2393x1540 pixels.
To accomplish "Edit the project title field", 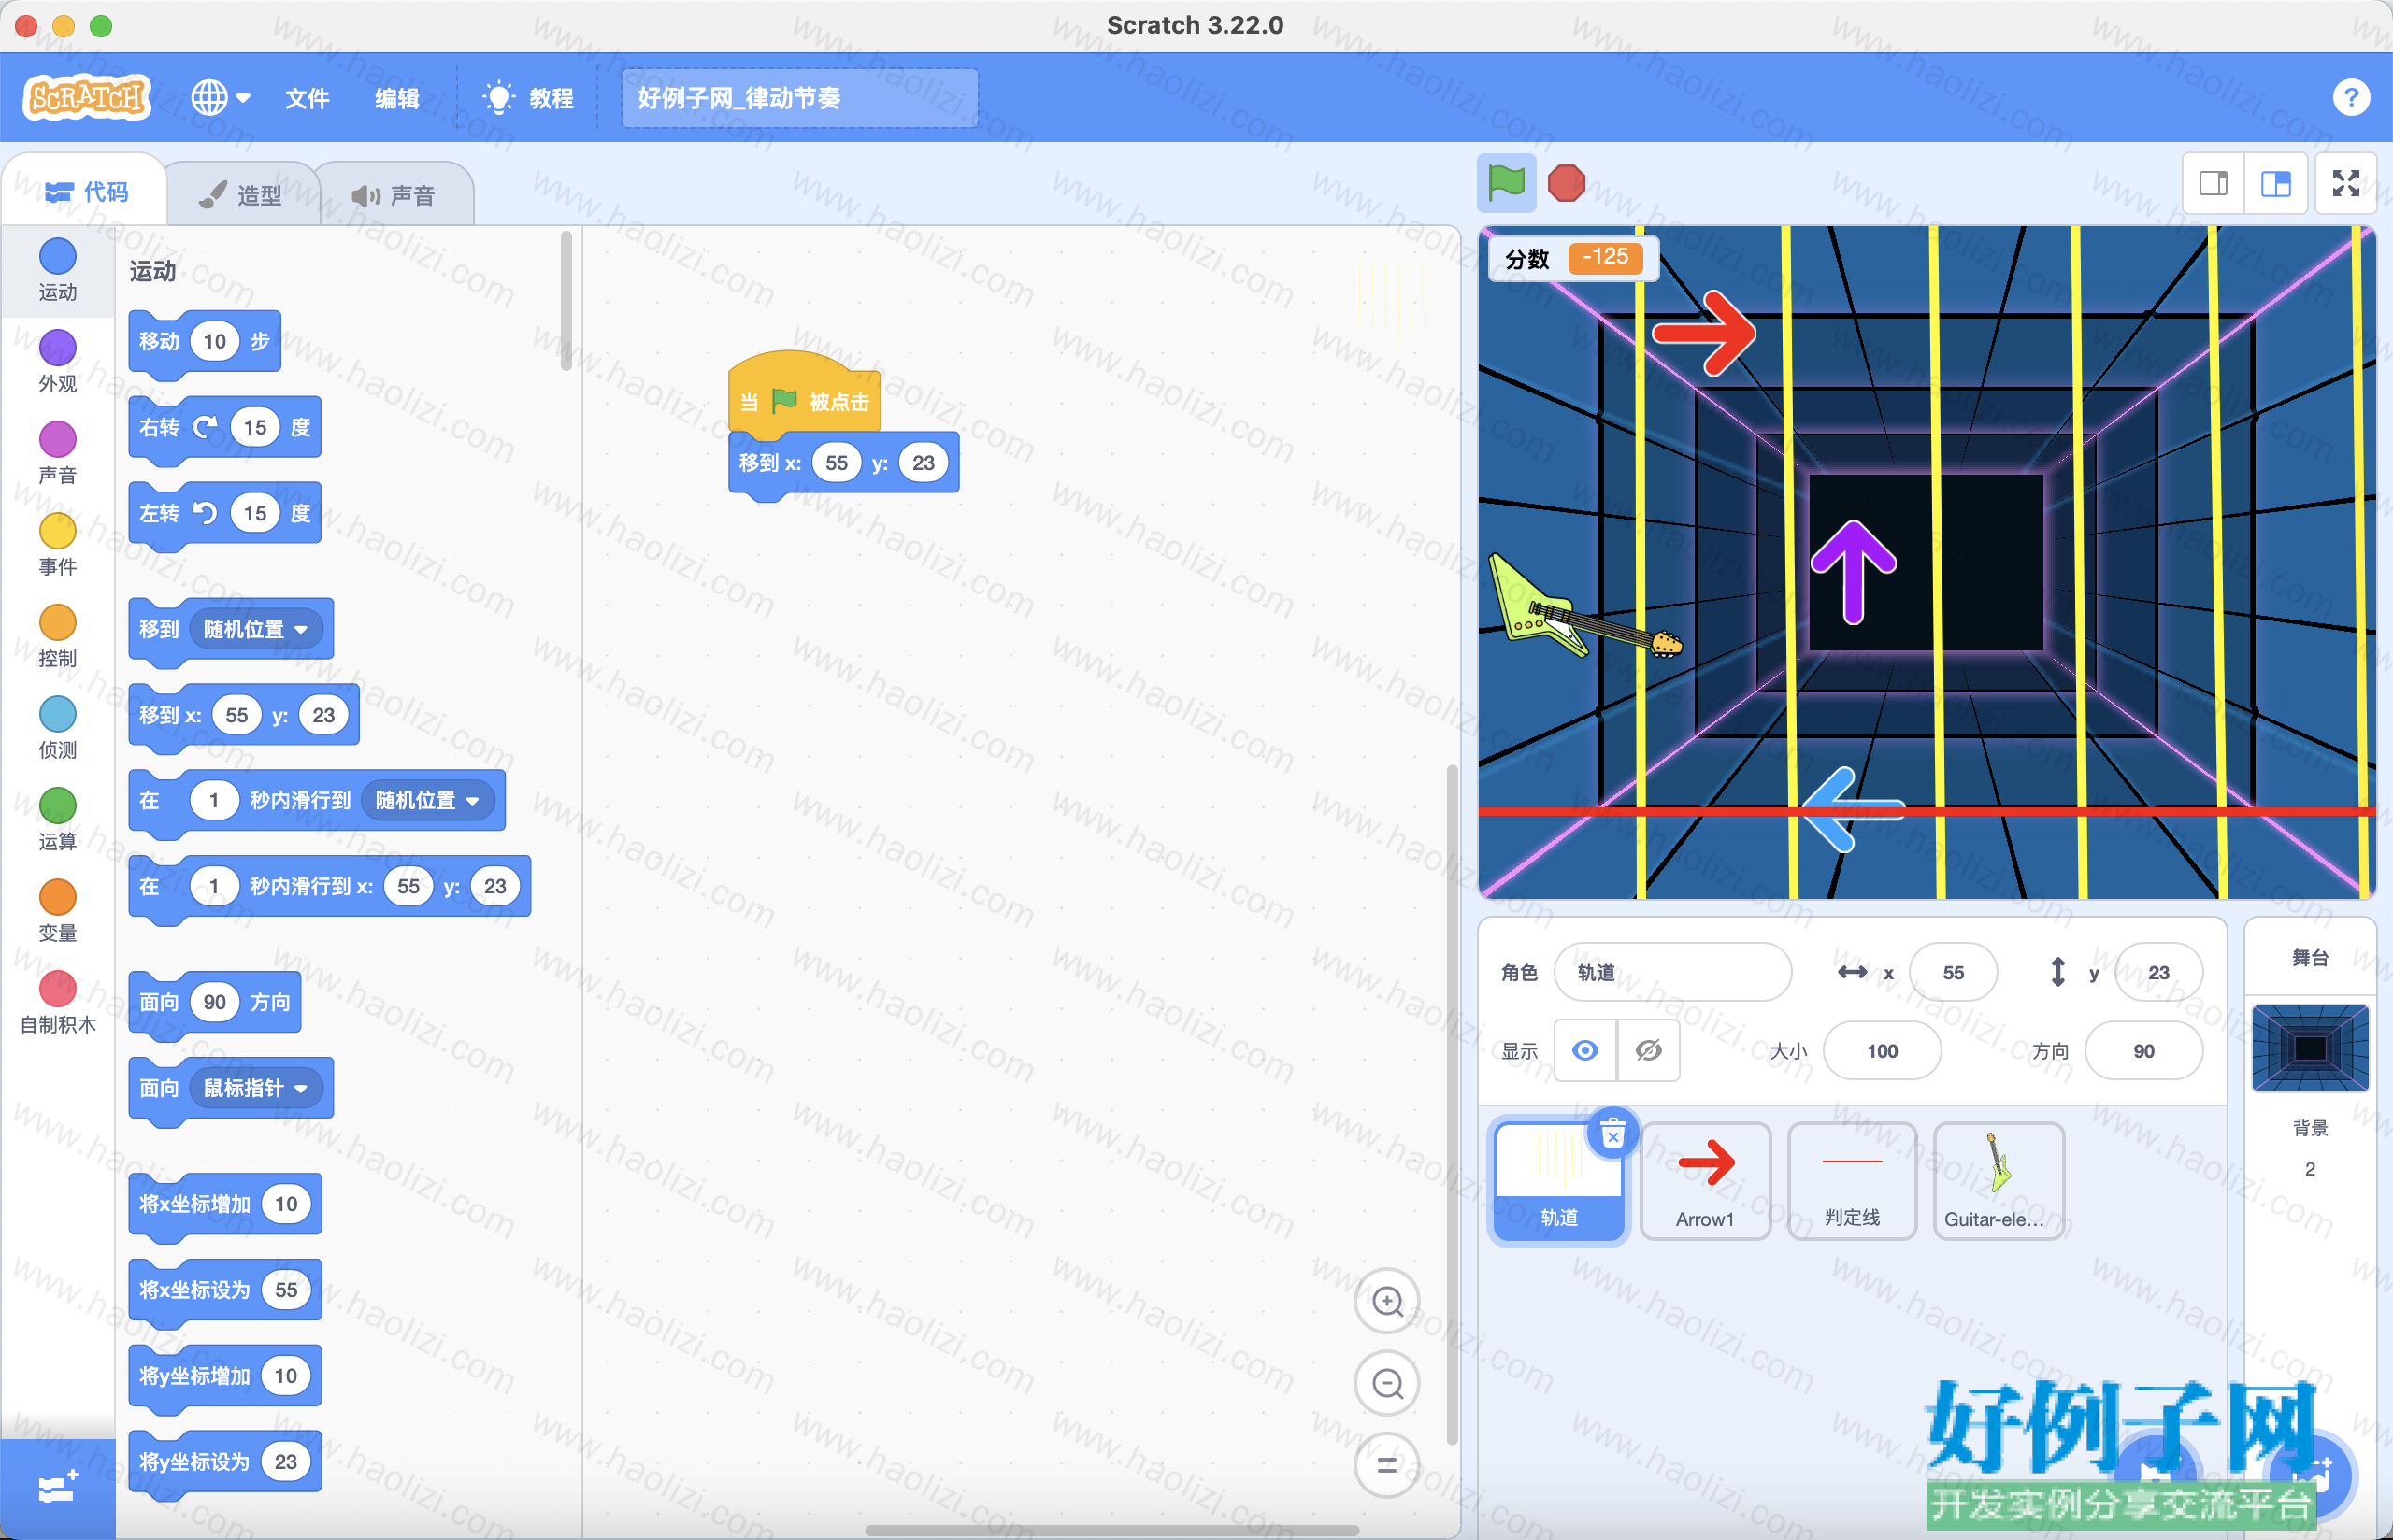I will click(x=799, y=98).
